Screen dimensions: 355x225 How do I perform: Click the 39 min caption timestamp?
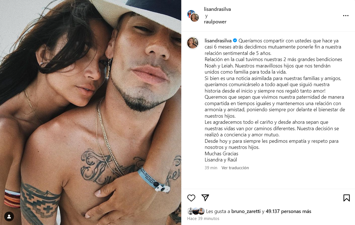click(x=211, y=168)
